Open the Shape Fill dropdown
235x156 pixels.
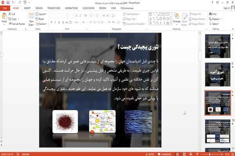[x=195, y=14]
